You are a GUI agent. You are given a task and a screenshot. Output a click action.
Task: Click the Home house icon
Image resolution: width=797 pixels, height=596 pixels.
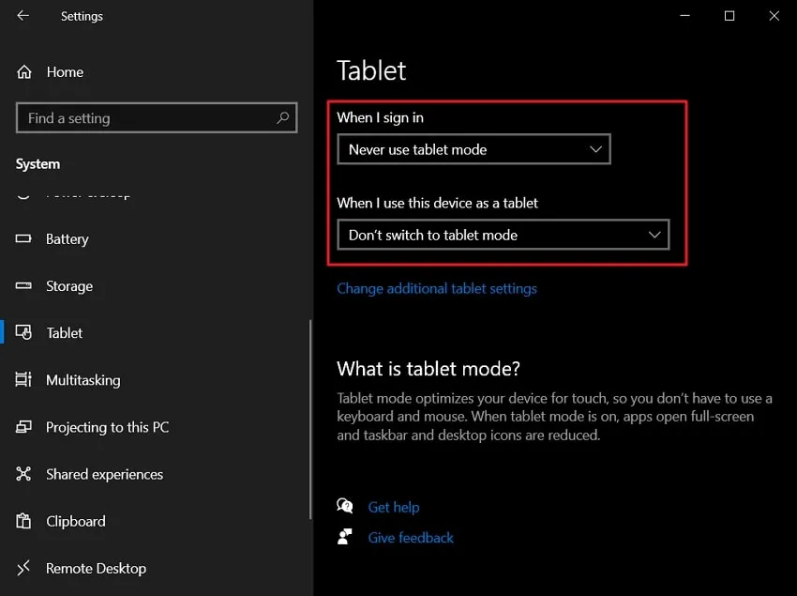point(23,72)
